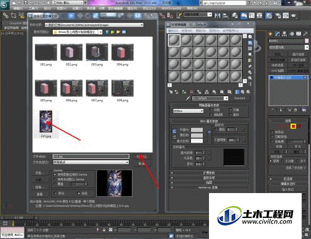
Task: Open the Navigation menu in Material Editor
Action: pyautogui.click(x=201, y=31)
